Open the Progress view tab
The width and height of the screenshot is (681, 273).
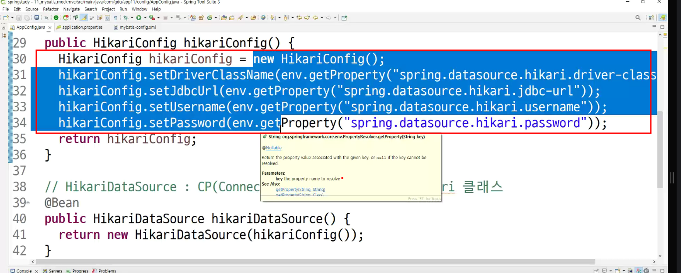coord(77,271)
